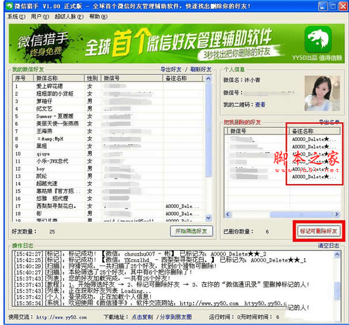Click 查看 to view my QR code

point(260,104)
